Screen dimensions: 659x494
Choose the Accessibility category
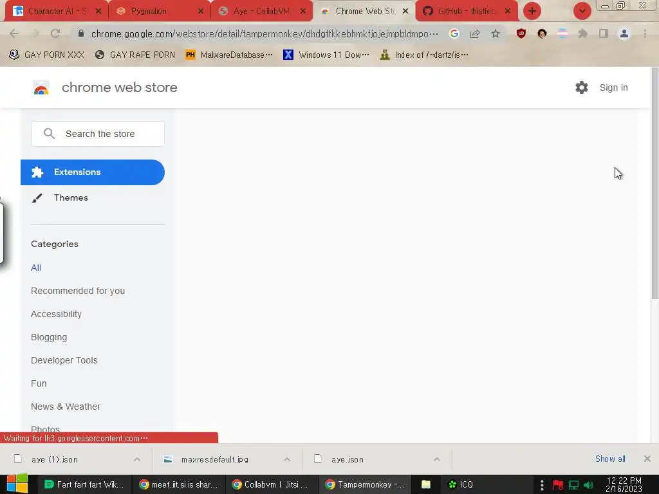tap(57, 314)
